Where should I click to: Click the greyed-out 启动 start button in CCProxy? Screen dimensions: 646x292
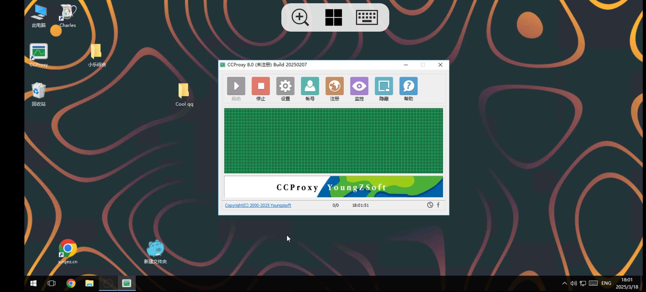tap(236, 89)
